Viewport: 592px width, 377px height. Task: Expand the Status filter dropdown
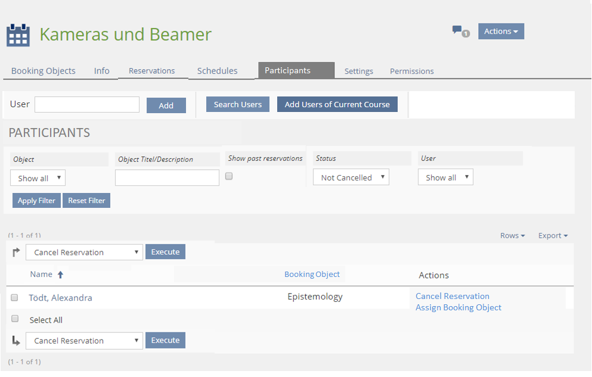coord(351,177)
